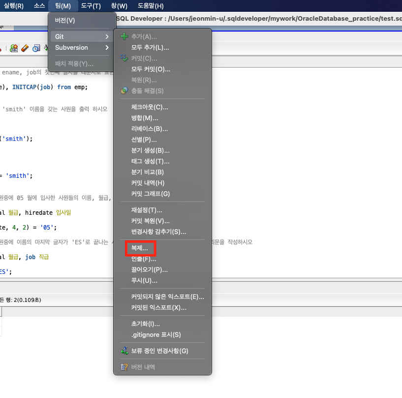The height and width of the screenshot is (398, 402).
Task: Open the SQL History clock icon
Action: pyautogui.click(x=36, y=48)
